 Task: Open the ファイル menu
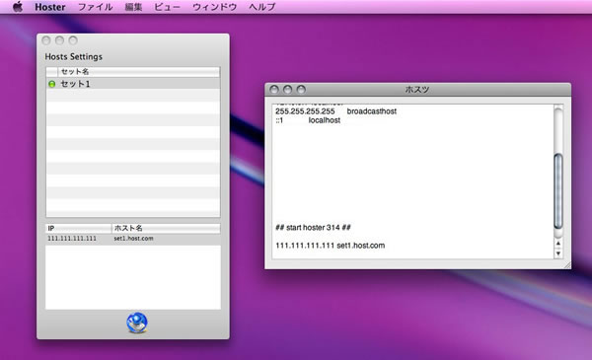pyautogui.click(x=95, y=7)
